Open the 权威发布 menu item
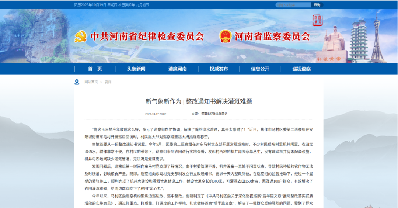Image resolution: width=398 pixels, height=208 pixels. (219, 69)
